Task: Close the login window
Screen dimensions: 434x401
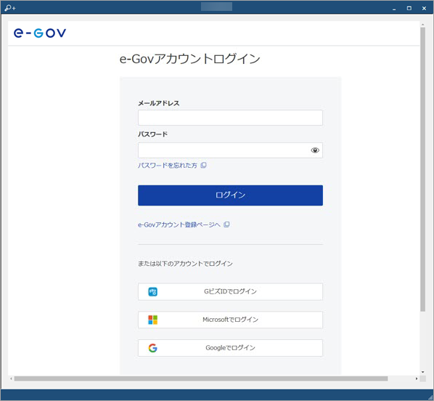Action: pos(424,8)
